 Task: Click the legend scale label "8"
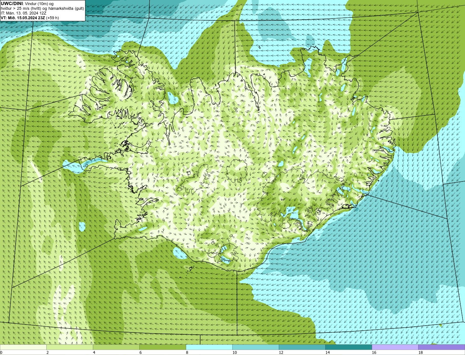187,352
